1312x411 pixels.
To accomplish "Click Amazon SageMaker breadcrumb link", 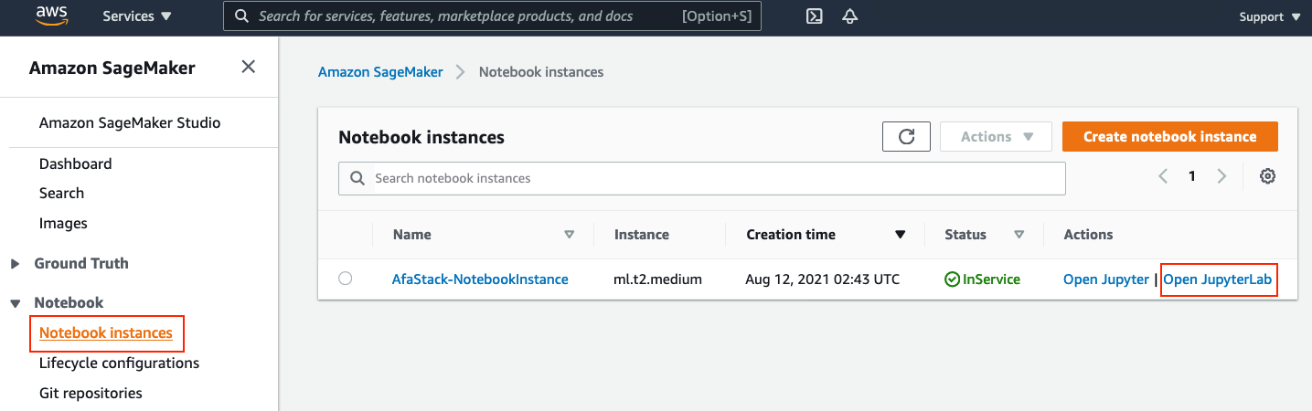I will click(x=380, y=71).
